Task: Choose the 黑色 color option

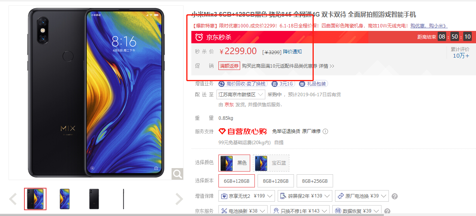Action: click(234, 163)
